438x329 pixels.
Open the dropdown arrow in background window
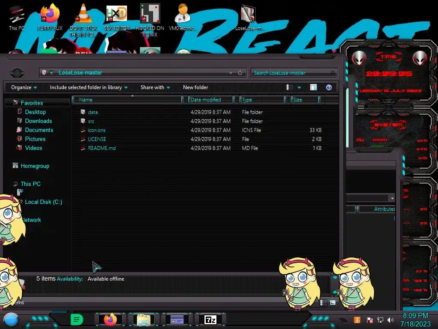(392, 198)
